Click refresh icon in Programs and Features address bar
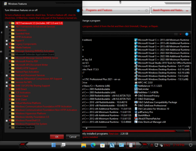 click(146, 10)
